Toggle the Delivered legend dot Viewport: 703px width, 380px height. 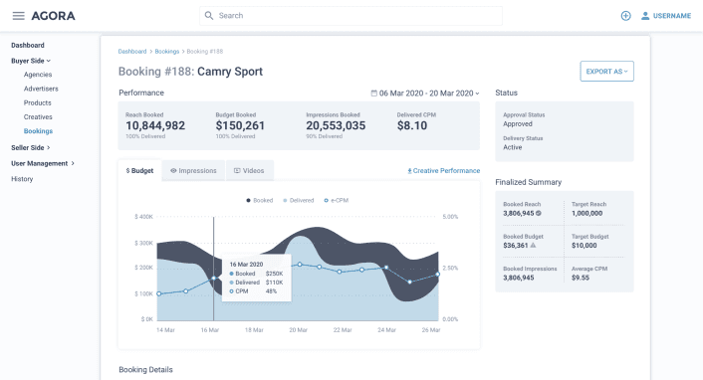[x=285, y=200]
